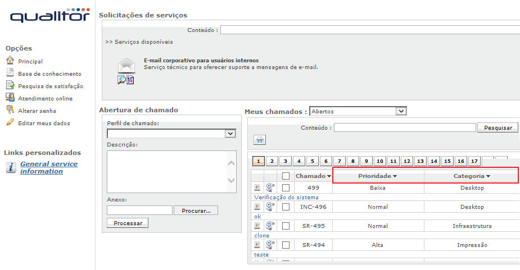This screenshot has width=520, height=270.
Task: Toggle the select-all checkbox in table header
Action: click(286, 176)
